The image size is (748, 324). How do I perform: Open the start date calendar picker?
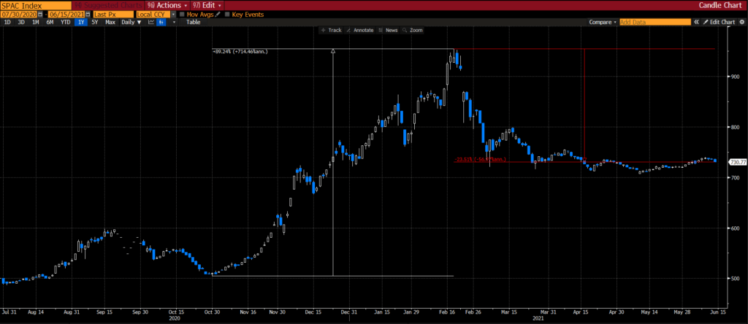(40, 15)
